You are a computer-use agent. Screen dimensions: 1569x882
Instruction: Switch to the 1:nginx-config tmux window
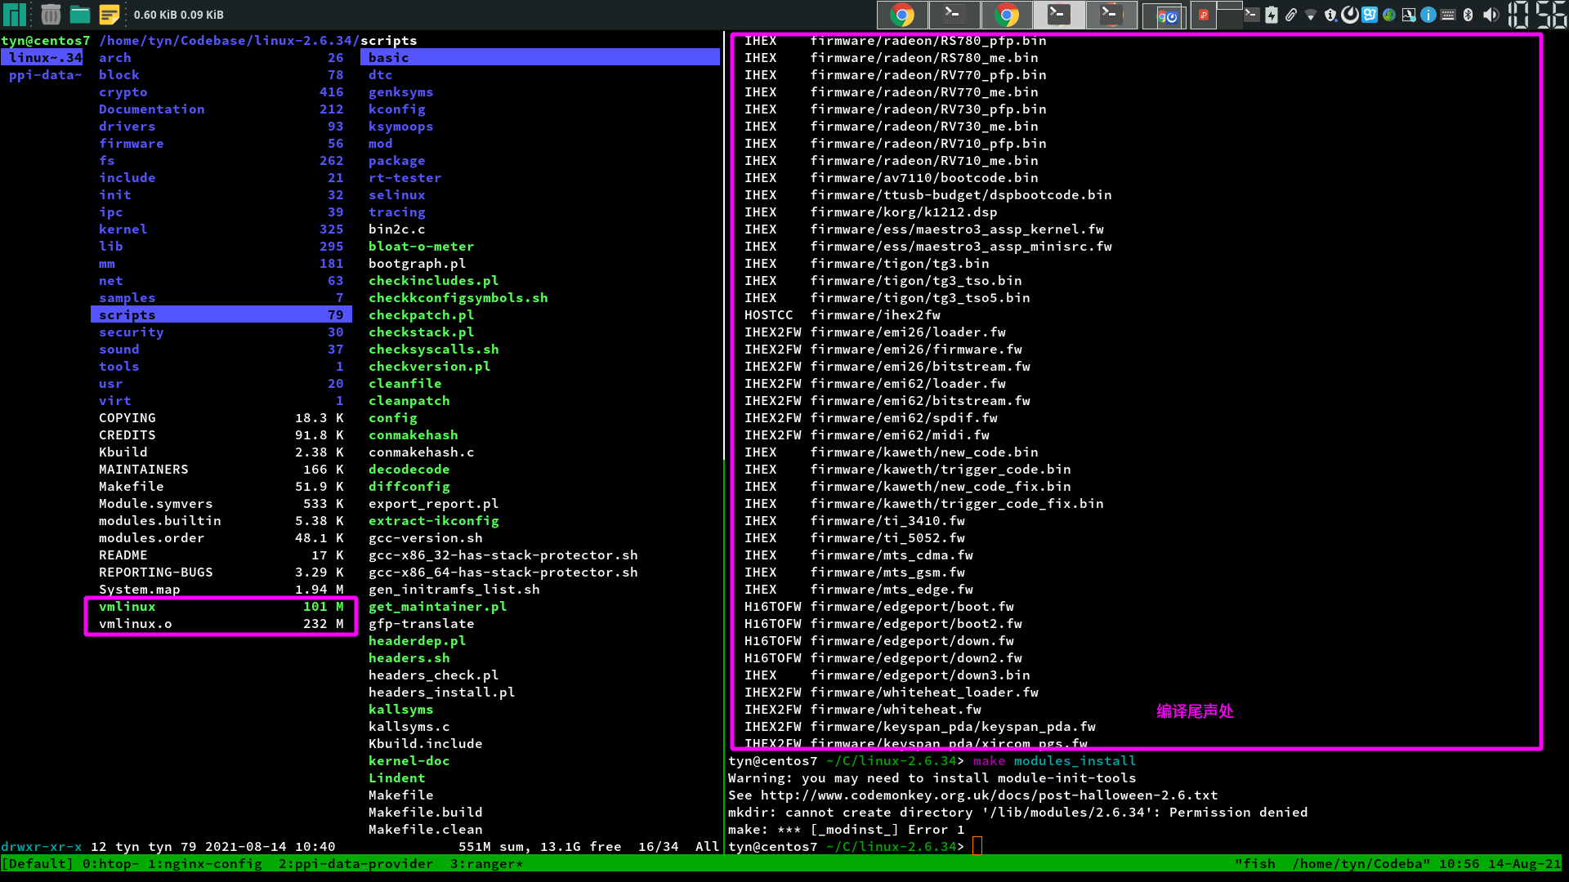point(204,864)
